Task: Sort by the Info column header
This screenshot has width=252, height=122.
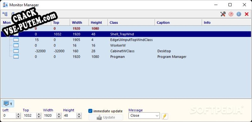Action: coord(226,22)
